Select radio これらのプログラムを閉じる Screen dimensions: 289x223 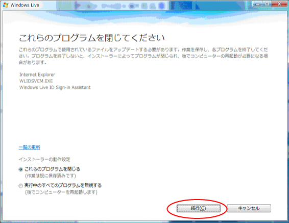coord(20,169)
